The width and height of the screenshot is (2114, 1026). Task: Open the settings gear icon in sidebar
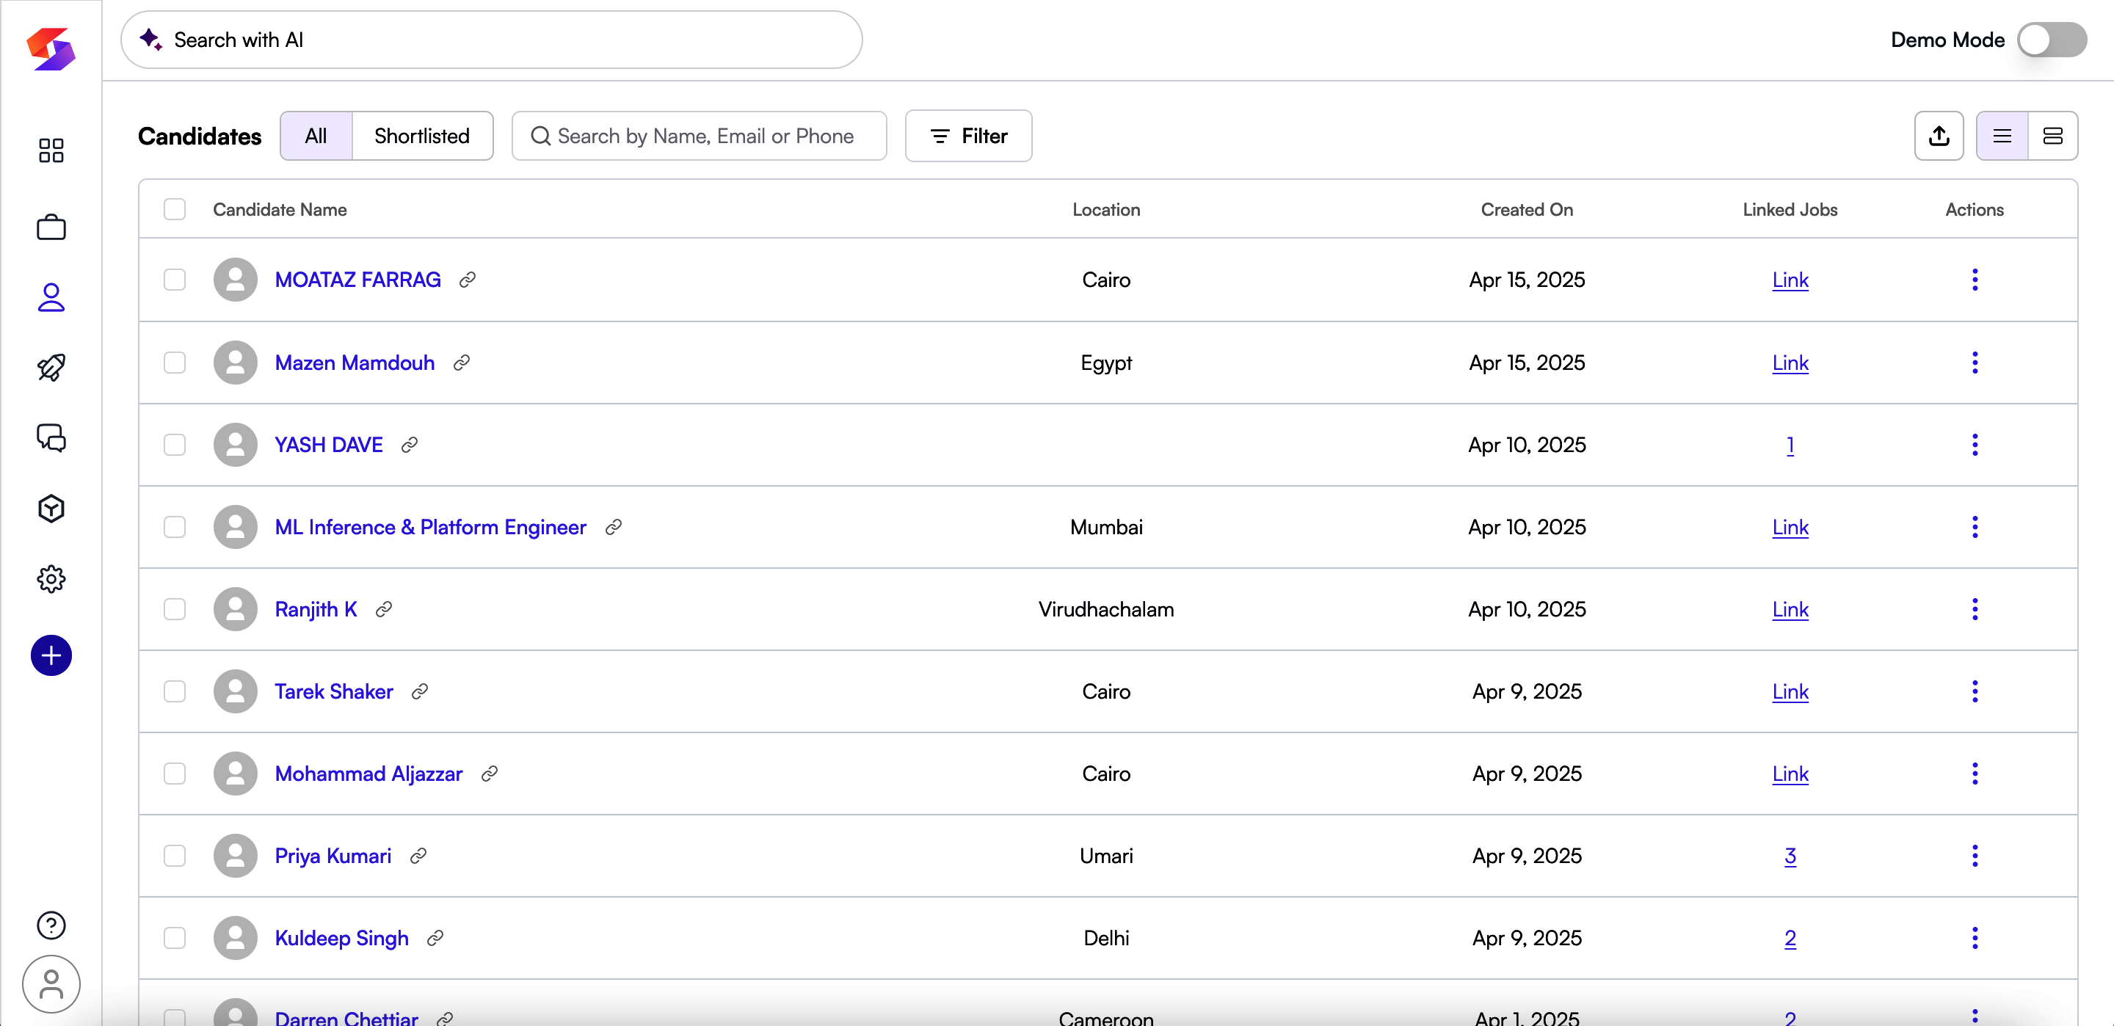click(x=51, y=578)
